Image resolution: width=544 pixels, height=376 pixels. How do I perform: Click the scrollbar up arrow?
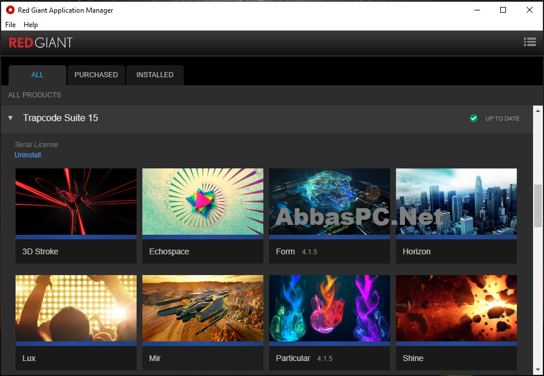coord(538,111)
